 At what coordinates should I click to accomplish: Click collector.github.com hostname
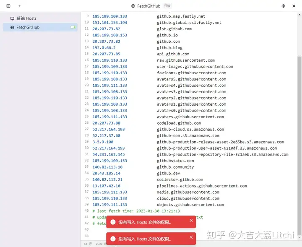pyautogui.click(x=180, y=179)
